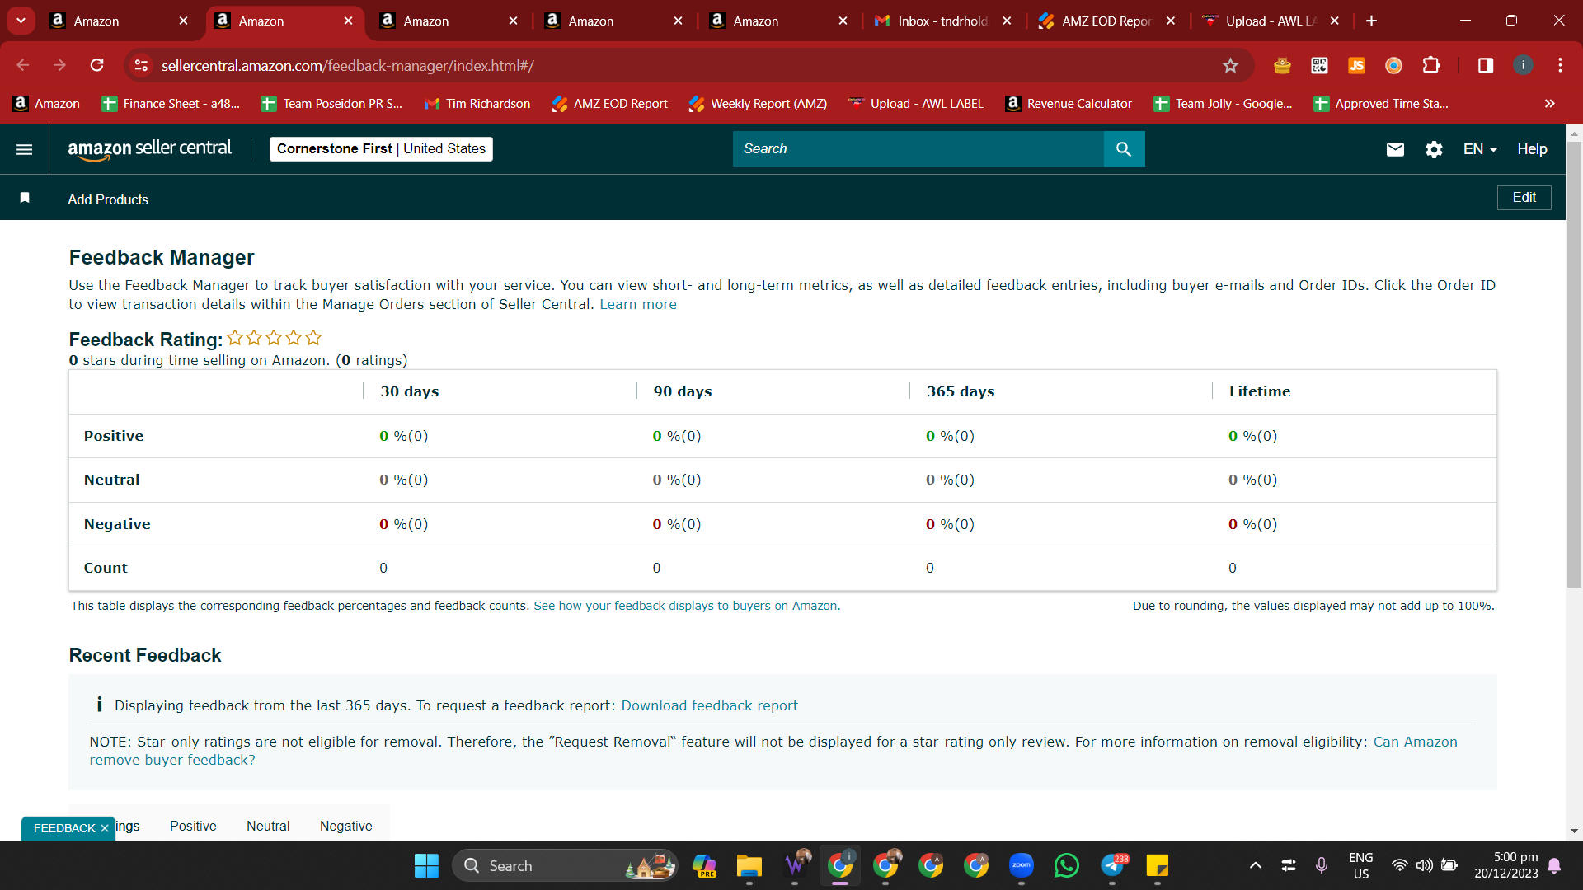Expand the EN language dropdown

coord(1480,149)
